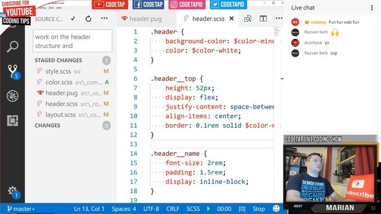Open staged file layout.scss
This screenshot has width=381, height=214.
(73, 115)
